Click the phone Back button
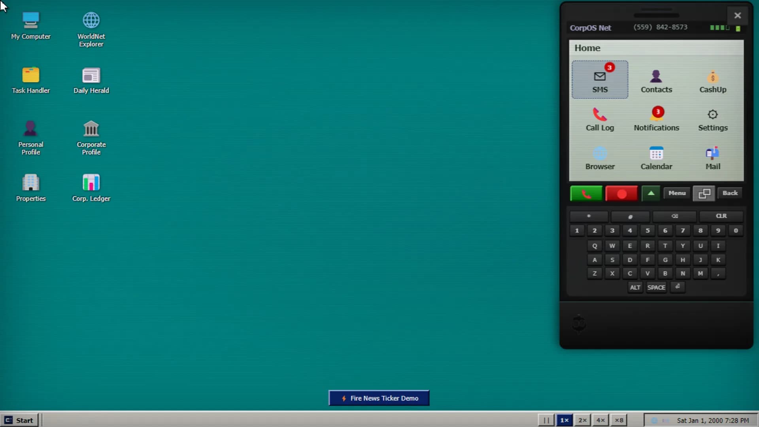The height and width of the screenshot is (427, 759). (730, 193)
